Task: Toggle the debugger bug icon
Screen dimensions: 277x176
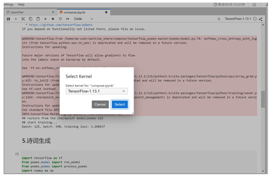Action: tap(219, 19)
